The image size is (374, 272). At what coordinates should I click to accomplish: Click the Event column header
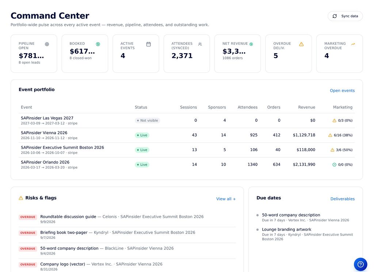pos(26,107)
